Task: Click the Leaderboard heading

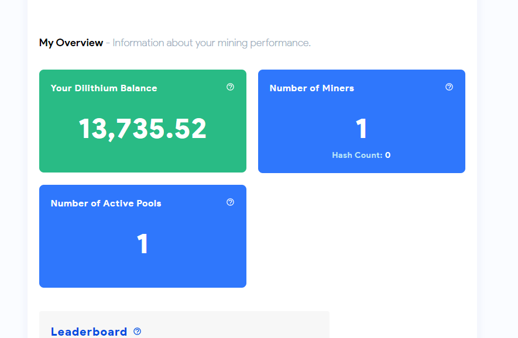Action: pyautogui.click(x=89, y=332)
